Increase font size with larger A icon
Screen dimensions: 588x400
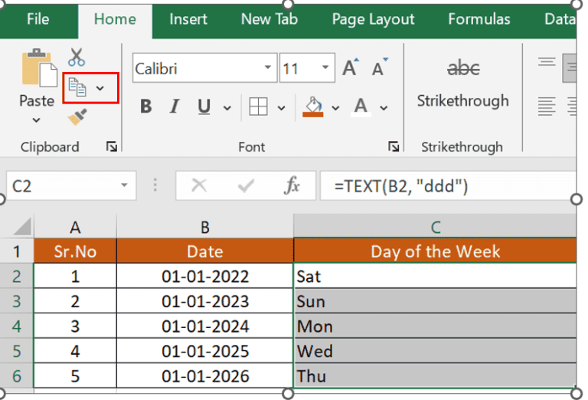tap(350, 69)
